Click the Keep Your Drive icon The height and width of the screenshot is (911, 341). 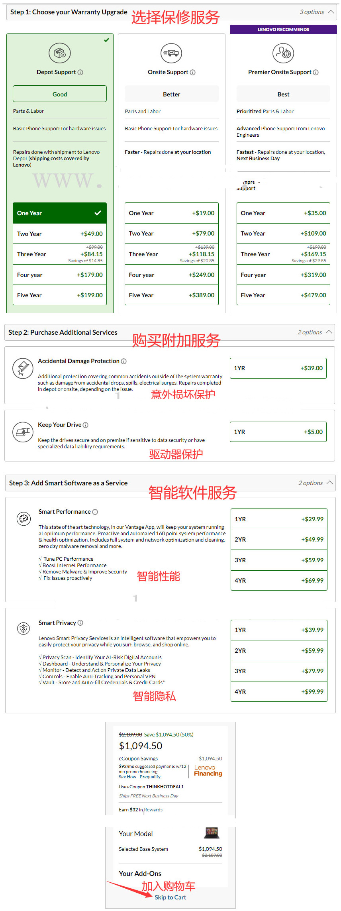click(x=23, y=432)
